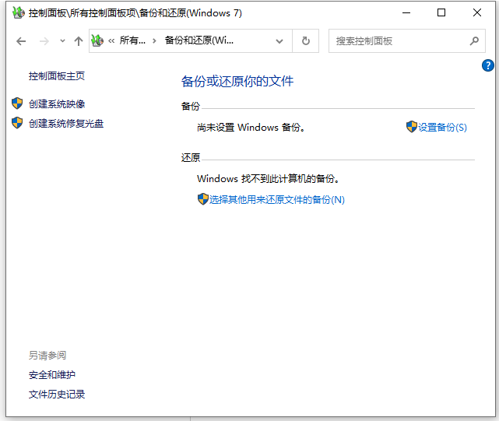Screen dimensions: 499x421
Task: Click 创建系统映像 link
Action: coord(57,104)
